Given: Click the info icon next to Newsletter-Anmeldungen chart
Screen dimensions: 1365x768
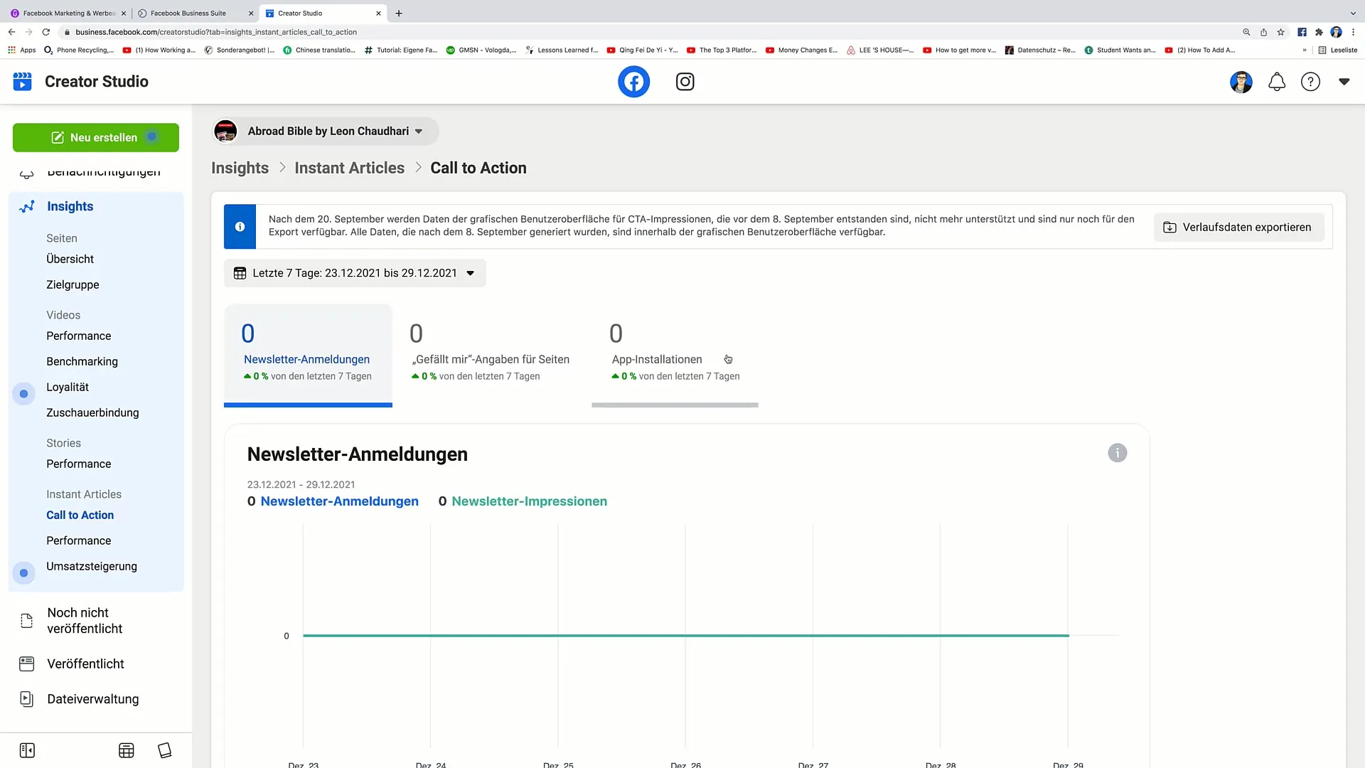Looking at the screenshot, I should pos(1117,453).
